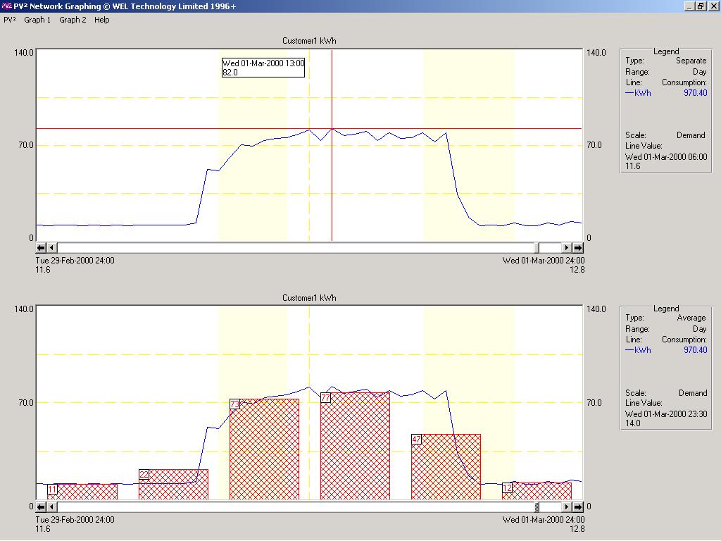Minimize the PV² Network Graphing window
The width and height of the screenshot is (721, 541).
(689, 6)
